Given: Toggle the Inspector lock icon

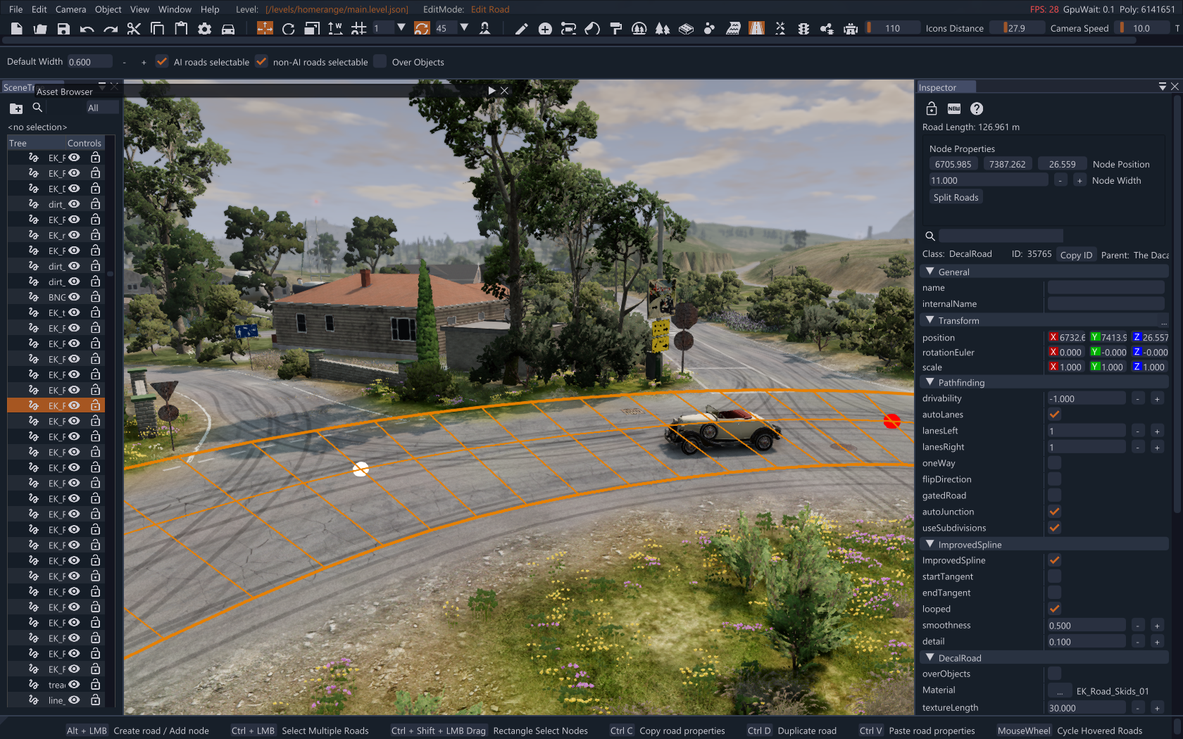Looking at the screenshot, I should pos(932,108).
